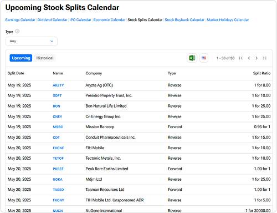Open the Market Holidays Calendar link
Image resolution: width=277 pixels, height=213 pixels.
click(228, 20)
